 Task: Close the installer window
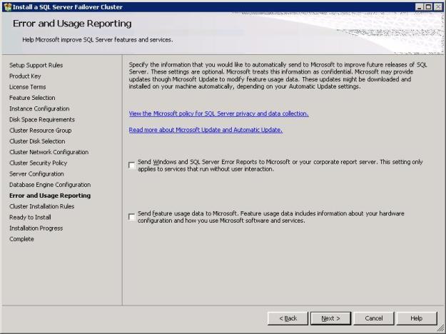(x=438, y=6)
